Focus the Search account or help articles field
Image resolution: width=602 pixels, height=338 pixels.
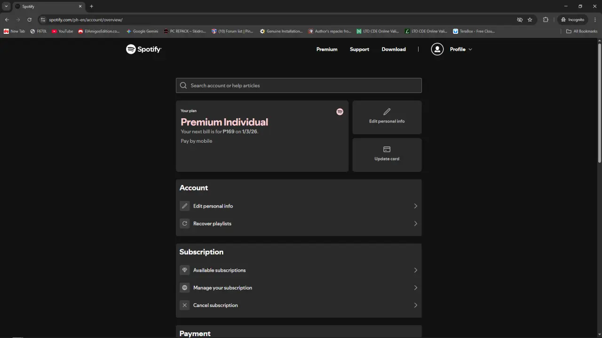pyautogui.click(x=299, y=85)
